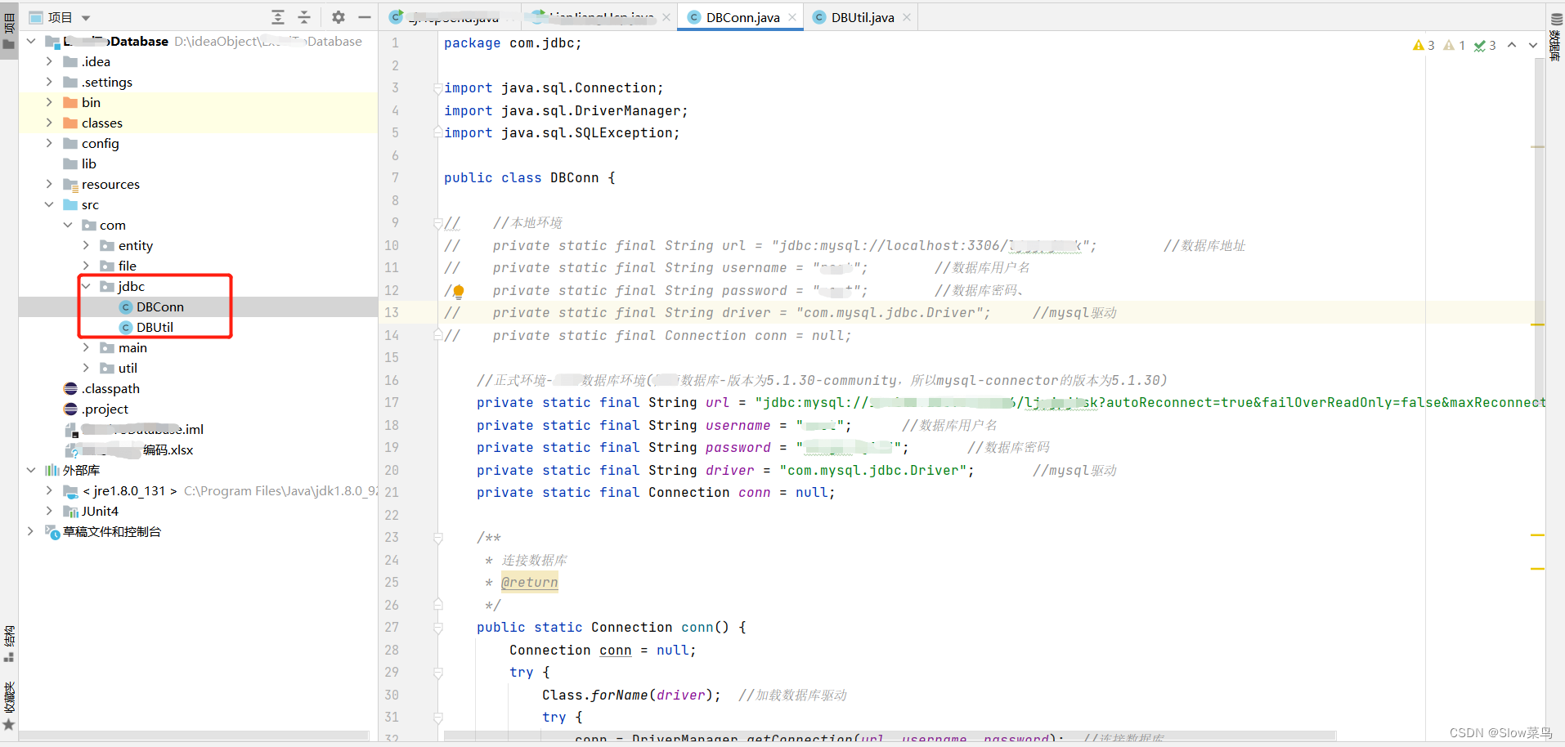
Task: Click the @return tag in javadoc
Action: coord(530,582)
